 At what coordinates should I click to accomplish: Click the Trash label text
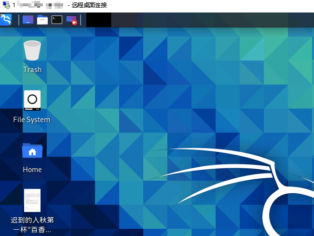click(32, 70)
